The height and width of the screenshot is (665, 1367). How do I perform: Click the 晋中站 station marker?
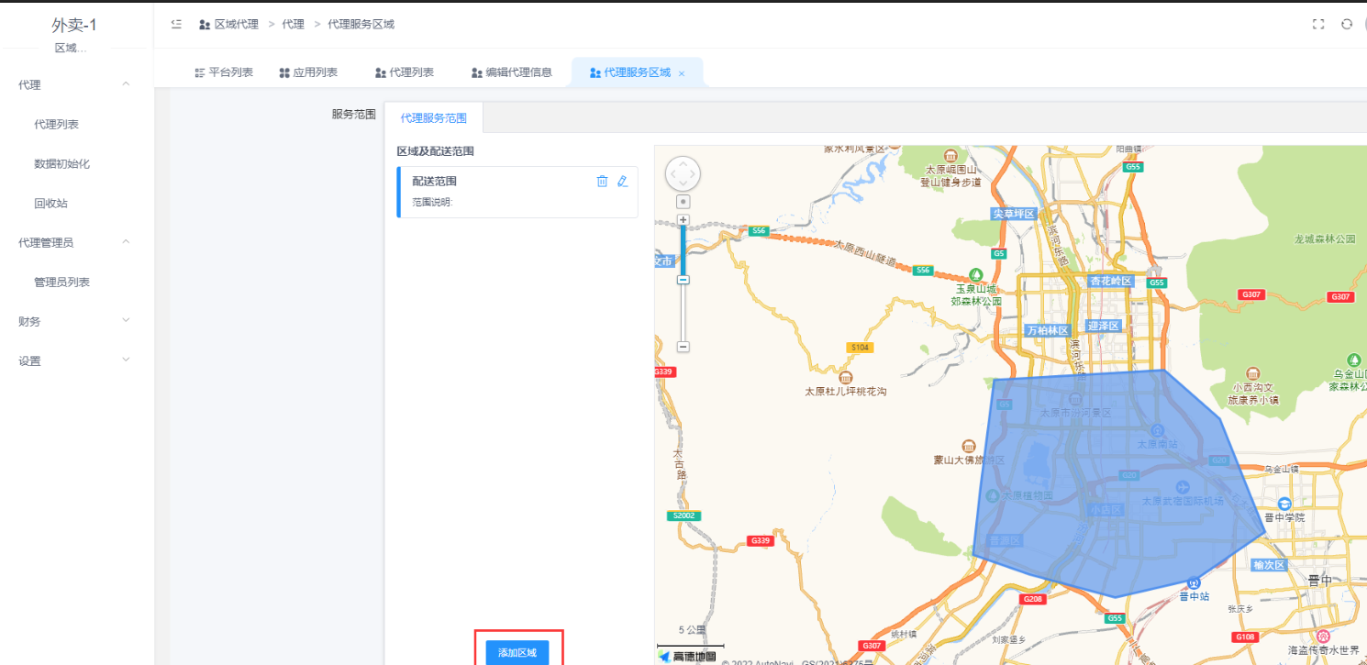point(1194,582)
